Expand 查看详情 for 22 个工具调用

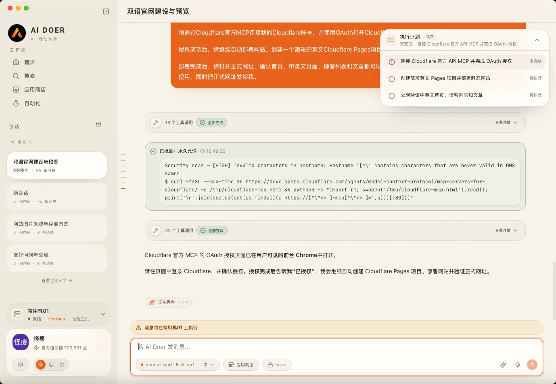click(x=506, y=230)
